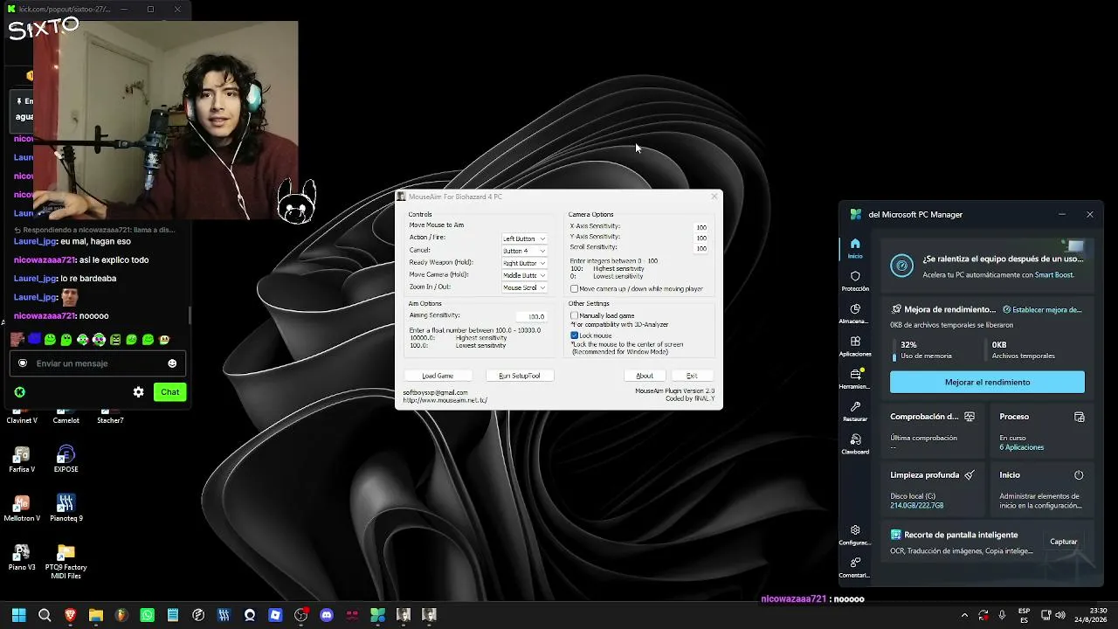Open Almacenamiento section in PC Manager
The image size is (1118, 629).
tap(855, 314)
